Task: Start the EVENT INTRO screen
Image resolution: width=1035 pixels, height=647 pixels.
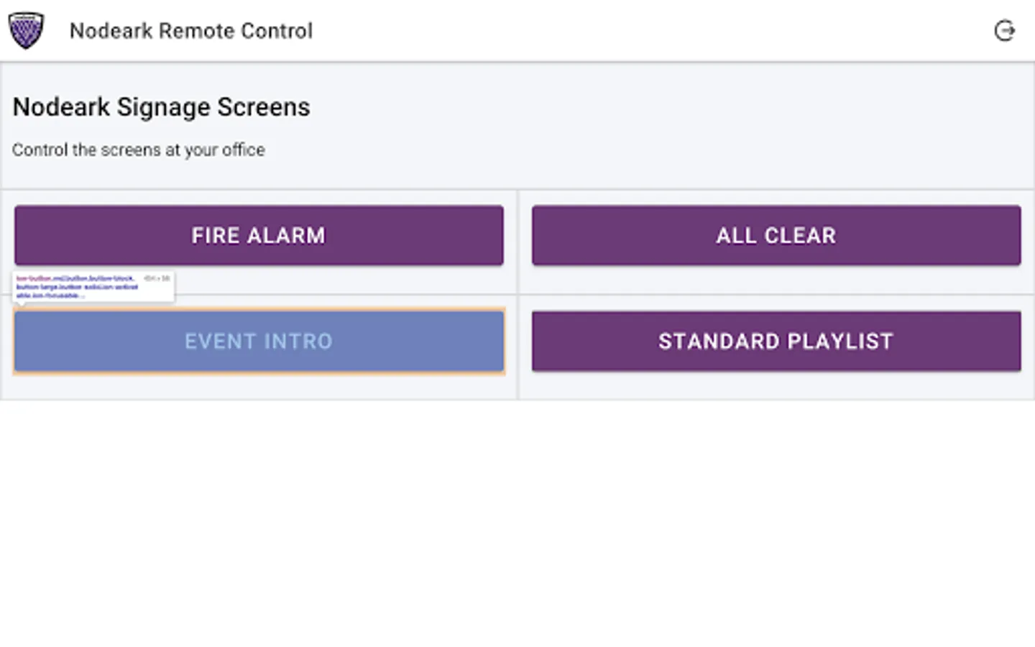Action: click(x=259, y=341)
